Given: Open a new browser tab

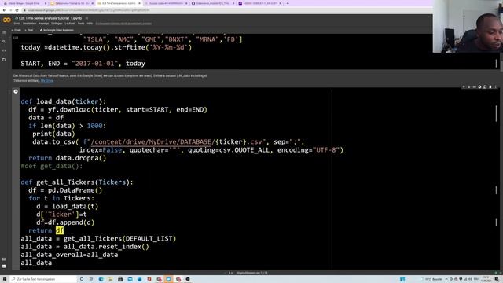Looking at the screenshot, I should [288, 3].
